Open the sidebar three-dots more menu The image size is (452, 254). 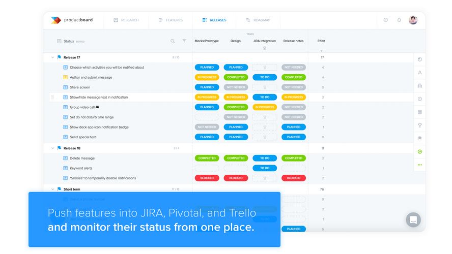[420, 165]
